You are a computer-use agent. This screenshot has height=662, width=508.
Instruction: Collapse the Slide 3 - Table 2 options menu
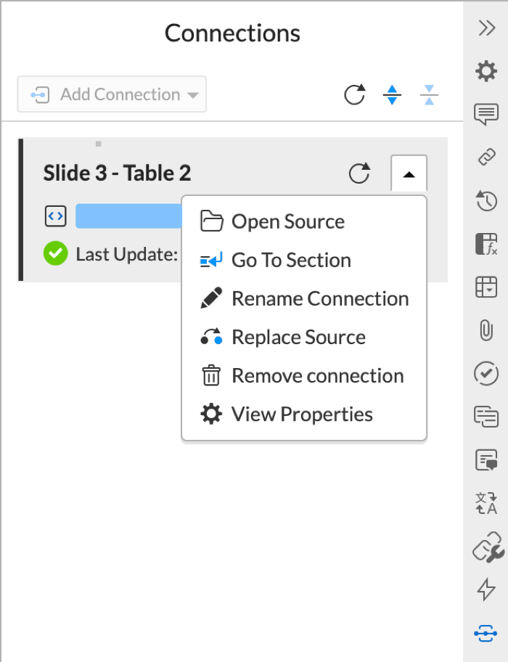[409, 173]
